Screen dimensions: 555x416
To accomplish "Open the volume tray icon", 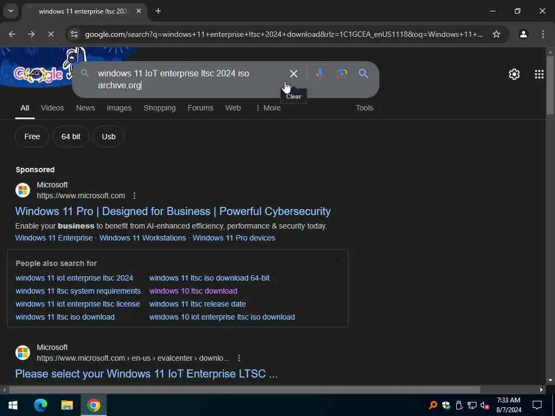I will pos(485,405).
